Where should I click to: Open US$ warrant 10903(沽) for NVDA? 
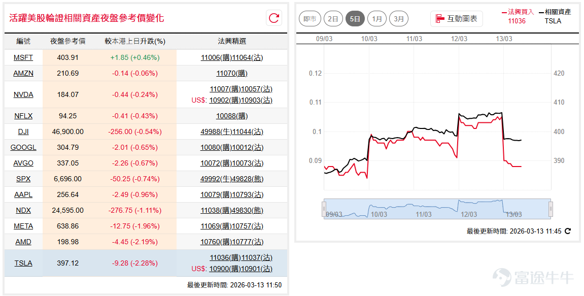pos(256,100)
